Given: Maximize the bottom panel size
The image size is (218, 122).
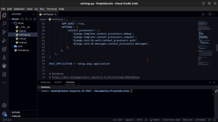Looking at the screenshot, I should [x=210, y=82].
